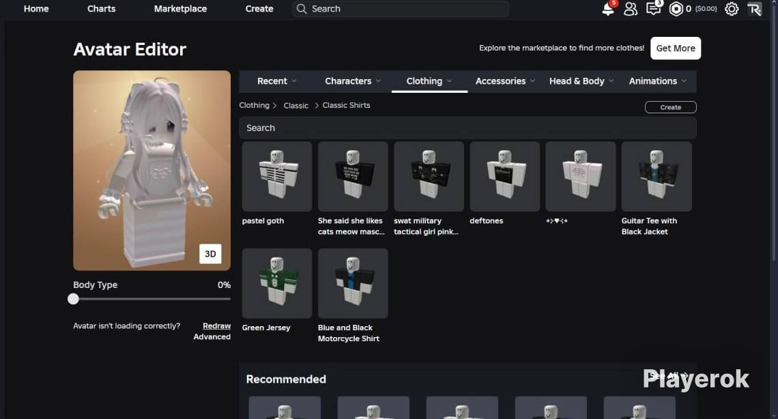Open the Head & Body tab
778x419 pixels.
[x=577, y=81]
